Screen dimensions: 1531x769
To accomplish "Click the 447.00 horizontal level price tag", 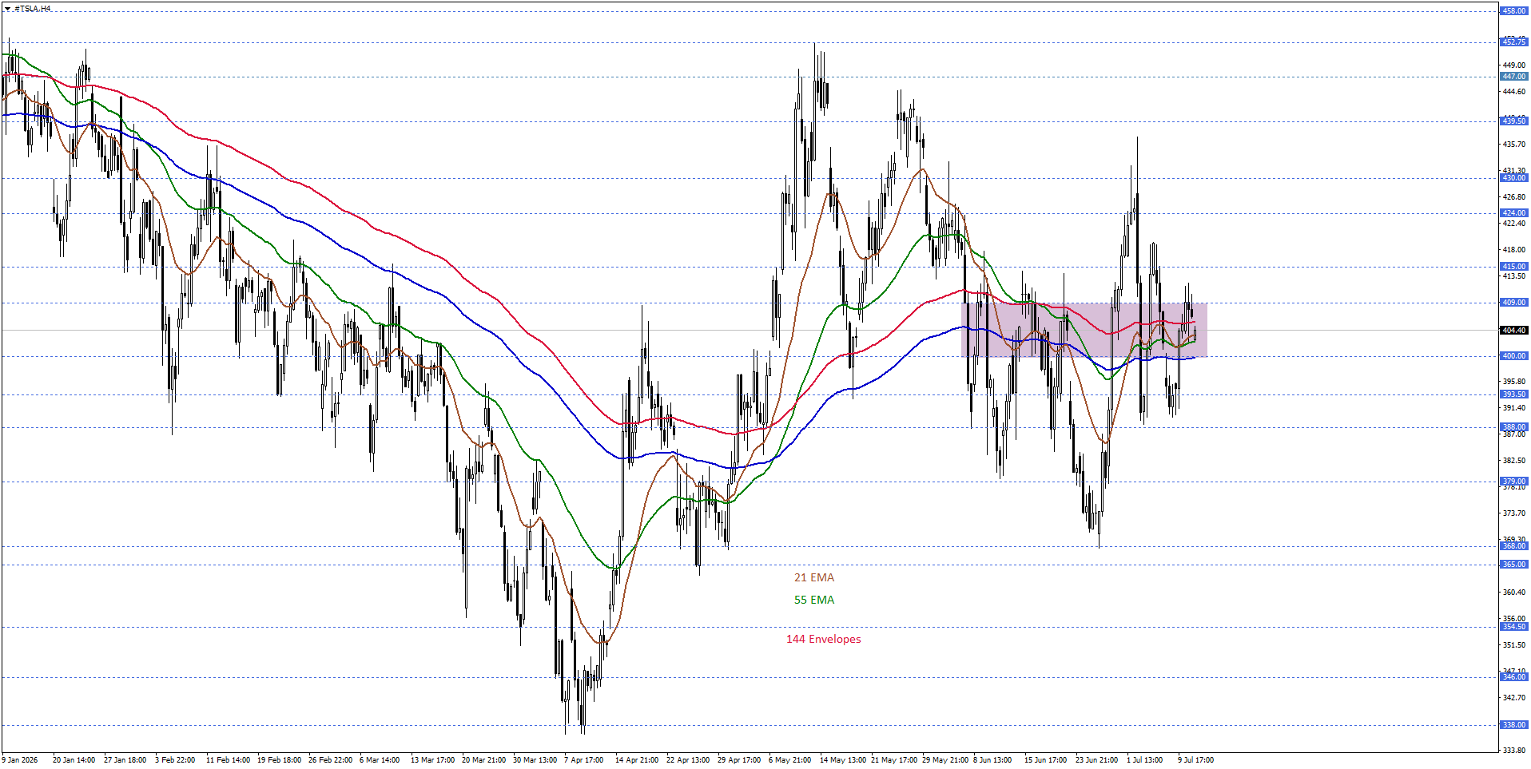I will click(1514, 77).
